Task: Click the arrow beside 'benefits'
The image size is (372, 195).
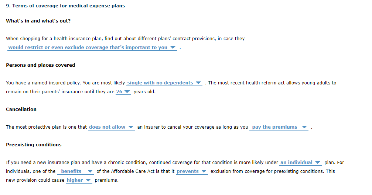Action: pyautogui.click(x=90, y=171)
